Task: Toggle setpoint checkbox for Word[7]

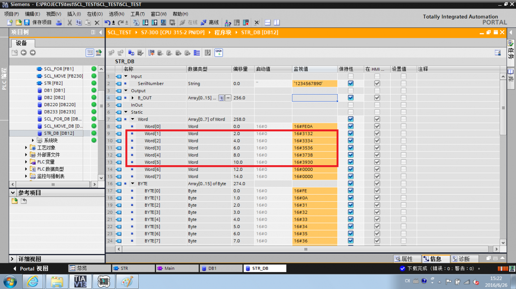Action: (x=404, y=176)
